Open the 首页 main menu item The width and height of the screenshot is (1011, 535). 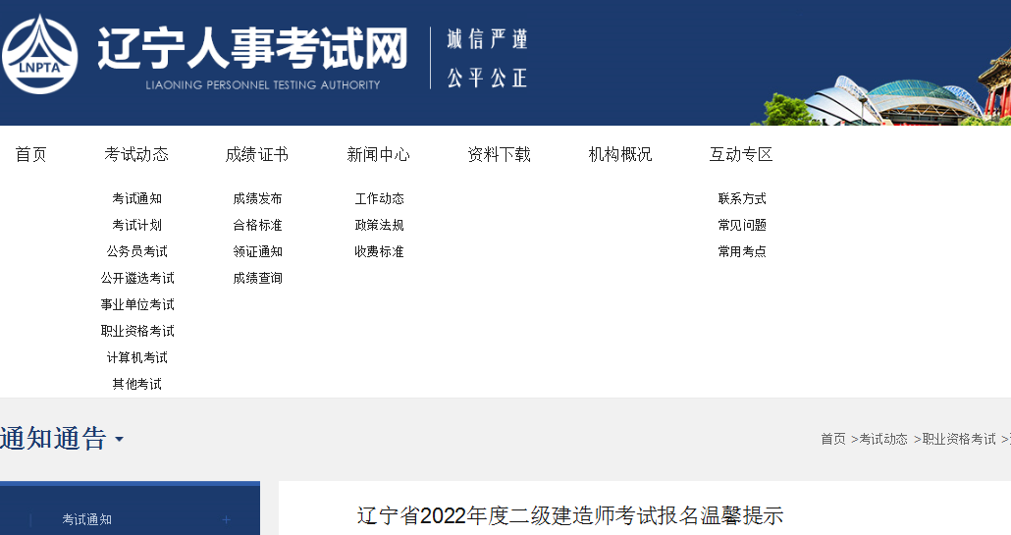point(30,154)
